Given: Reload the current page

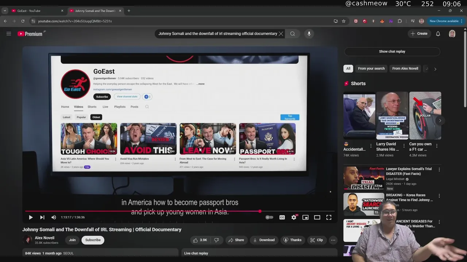Looking at the screenshot, I should click(23, 21).
